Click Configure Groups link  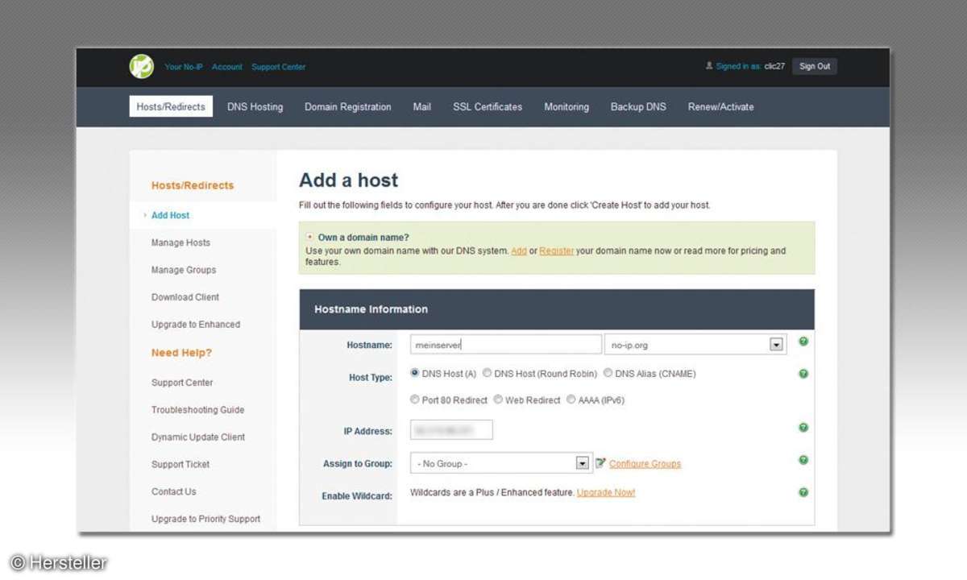(645, 463)
